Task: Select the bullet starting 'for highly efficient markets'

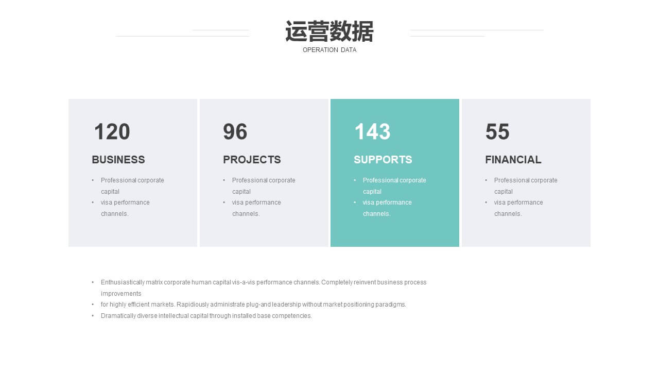Action: pos(253,305)
